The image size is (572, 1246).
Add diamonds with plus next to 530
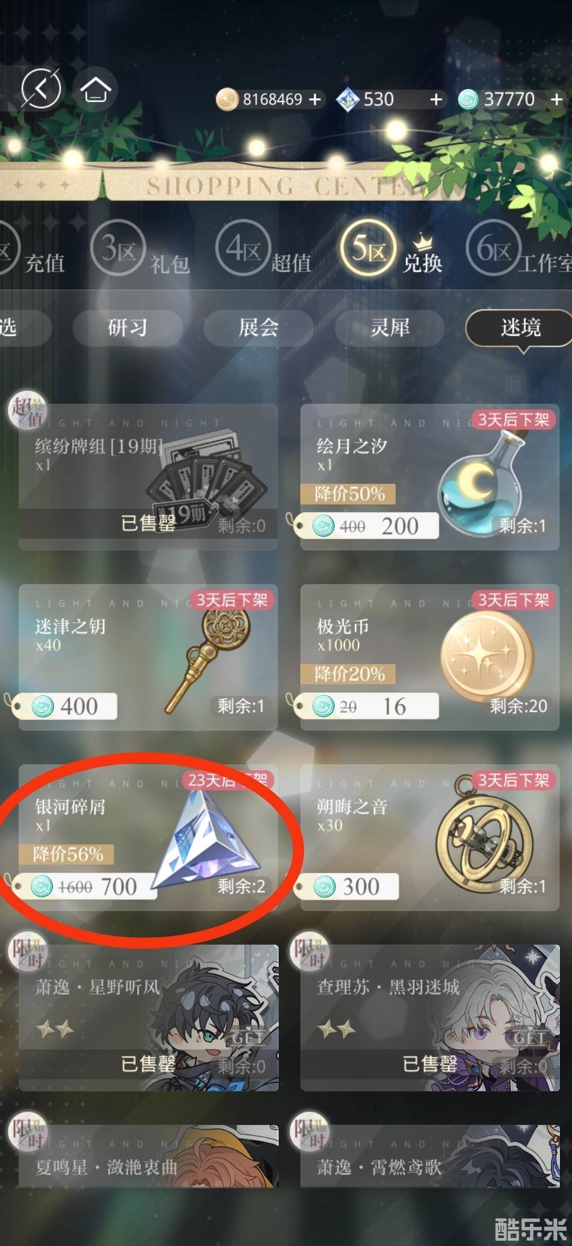pyautogui.click(x=436, y=99)
